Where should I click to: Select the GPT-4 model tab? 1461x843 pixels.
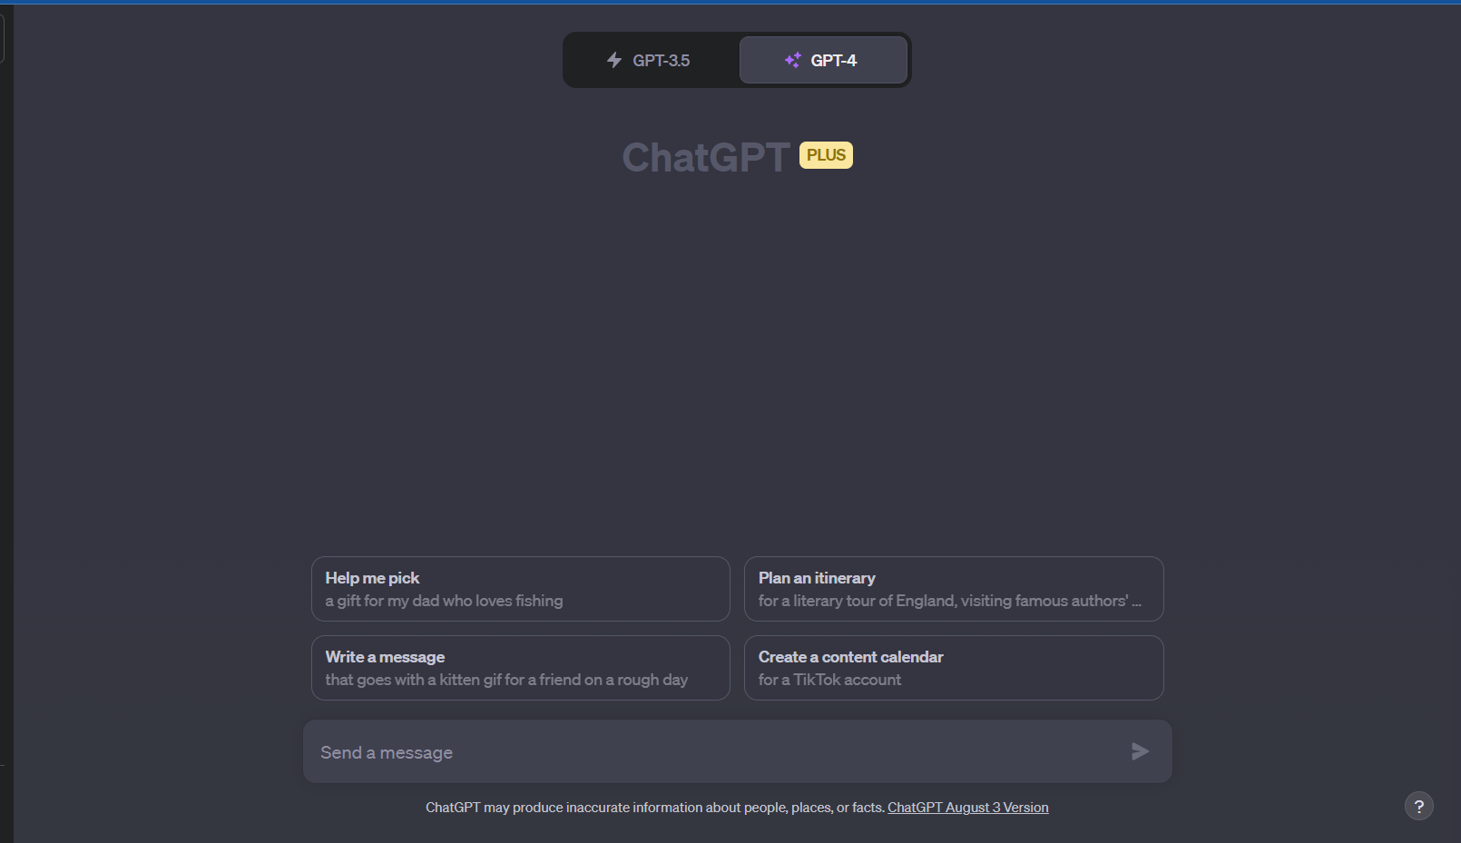click(x=823, y=60)
